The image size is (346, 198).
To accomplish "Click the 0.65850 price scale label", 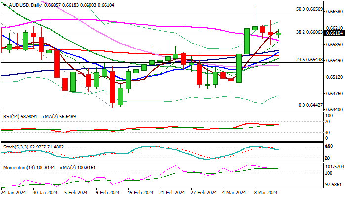I will (x=334, y=45).
